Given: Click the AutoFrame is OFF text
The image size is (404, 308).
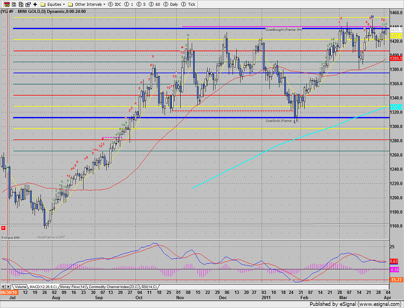Looking at the screenshot, I should pyautogui.click(x=51, y=237).
